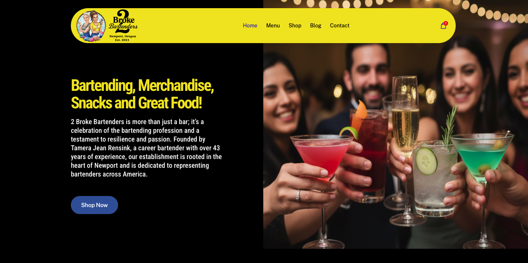Open the Shop page from navigation
Viewport: 528px width, 263px height.
pyautogui.click(x=295, y=26)
